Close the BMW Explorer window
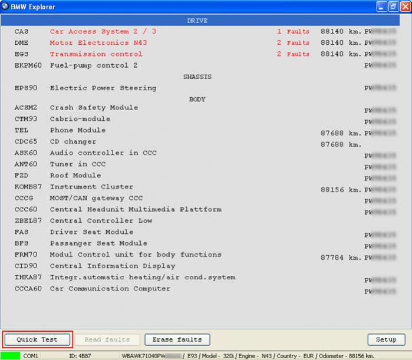Screen dimensions: 412x360 point(406,6)
